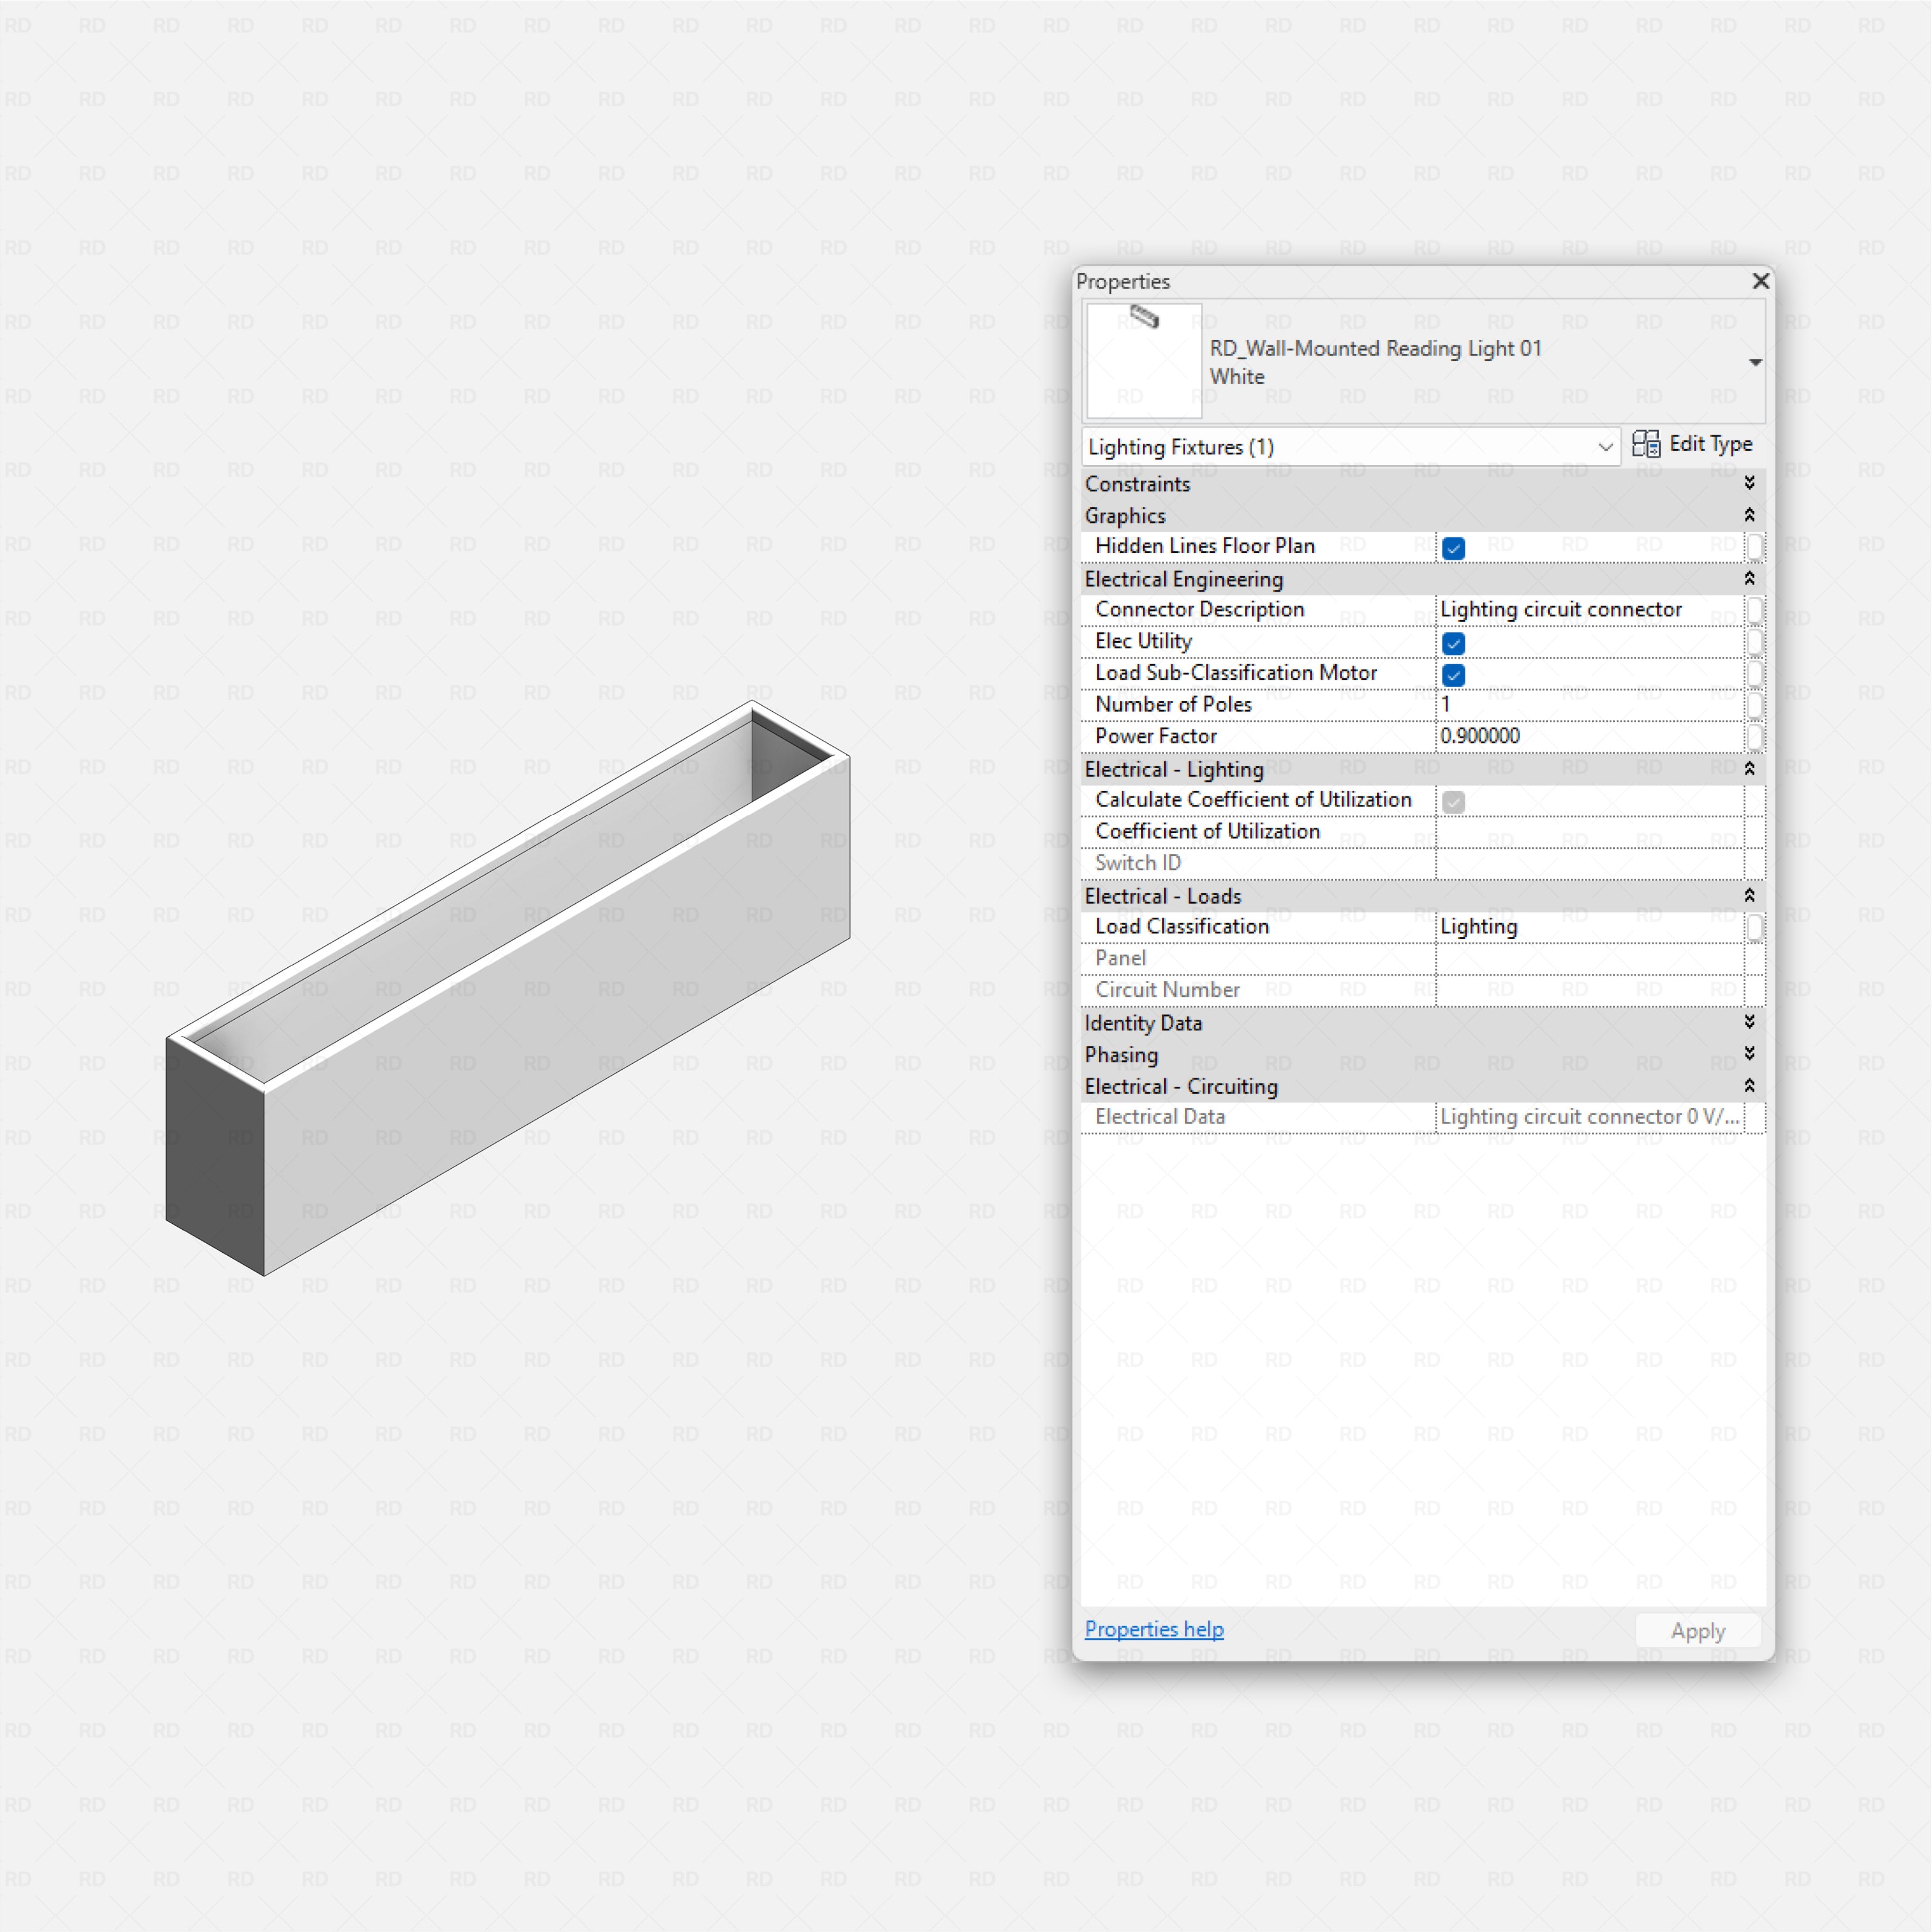Click associate parameter button beside Number of Poles
1932x1932 pixels.
click(x=1756, y=705)
